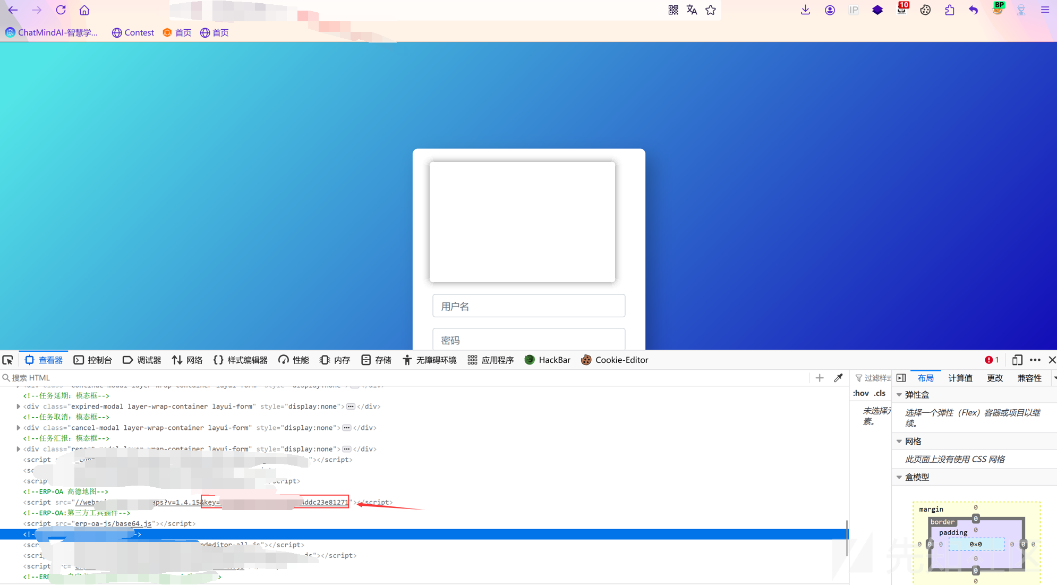Click the browser reload button

point(61,10)
